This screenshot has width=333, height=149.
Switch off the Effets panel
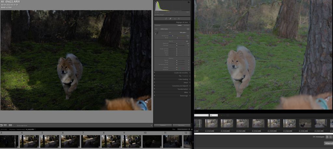coord(154,92)
